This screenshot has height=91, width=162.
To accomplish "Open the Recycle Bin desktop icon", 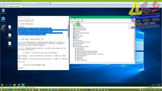I will 3,11.
